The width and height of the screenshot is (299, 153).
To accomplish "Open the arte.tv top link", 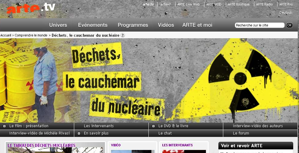I will click(148, 4).
